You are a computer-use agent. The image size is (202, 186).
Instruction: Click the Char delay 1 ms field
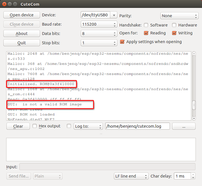182,176
